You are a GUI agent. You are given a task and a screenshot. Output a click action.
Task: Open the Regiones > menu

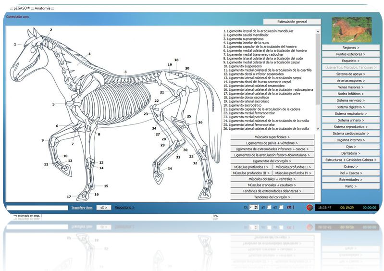(x=351, y=48)
